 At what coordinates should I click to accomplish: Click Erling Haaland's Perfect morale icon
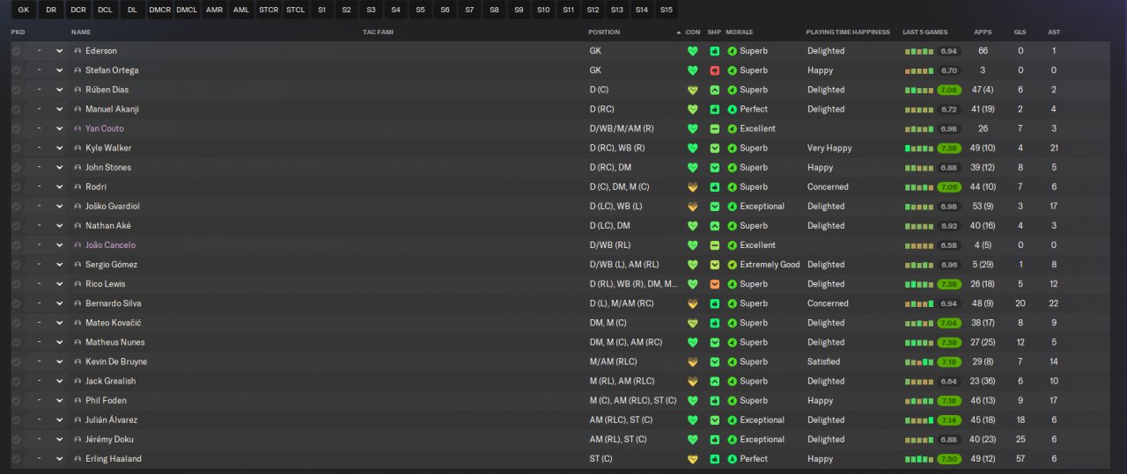click(x=733, y=459)
